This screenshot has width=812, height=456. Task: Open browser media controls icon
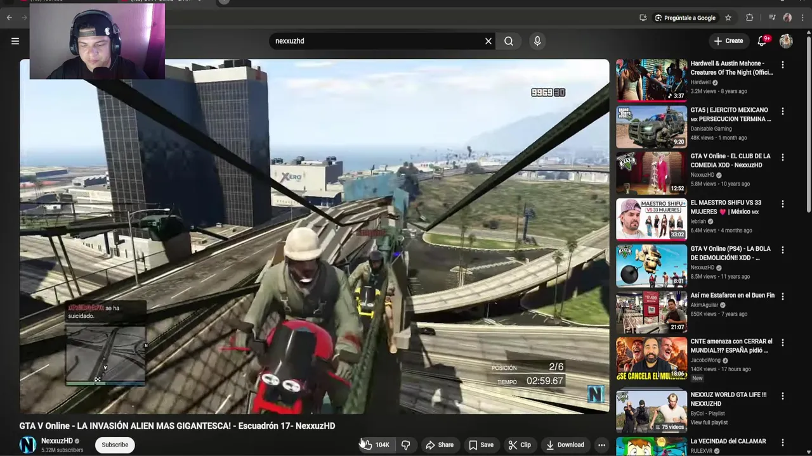tap(772, 18)
